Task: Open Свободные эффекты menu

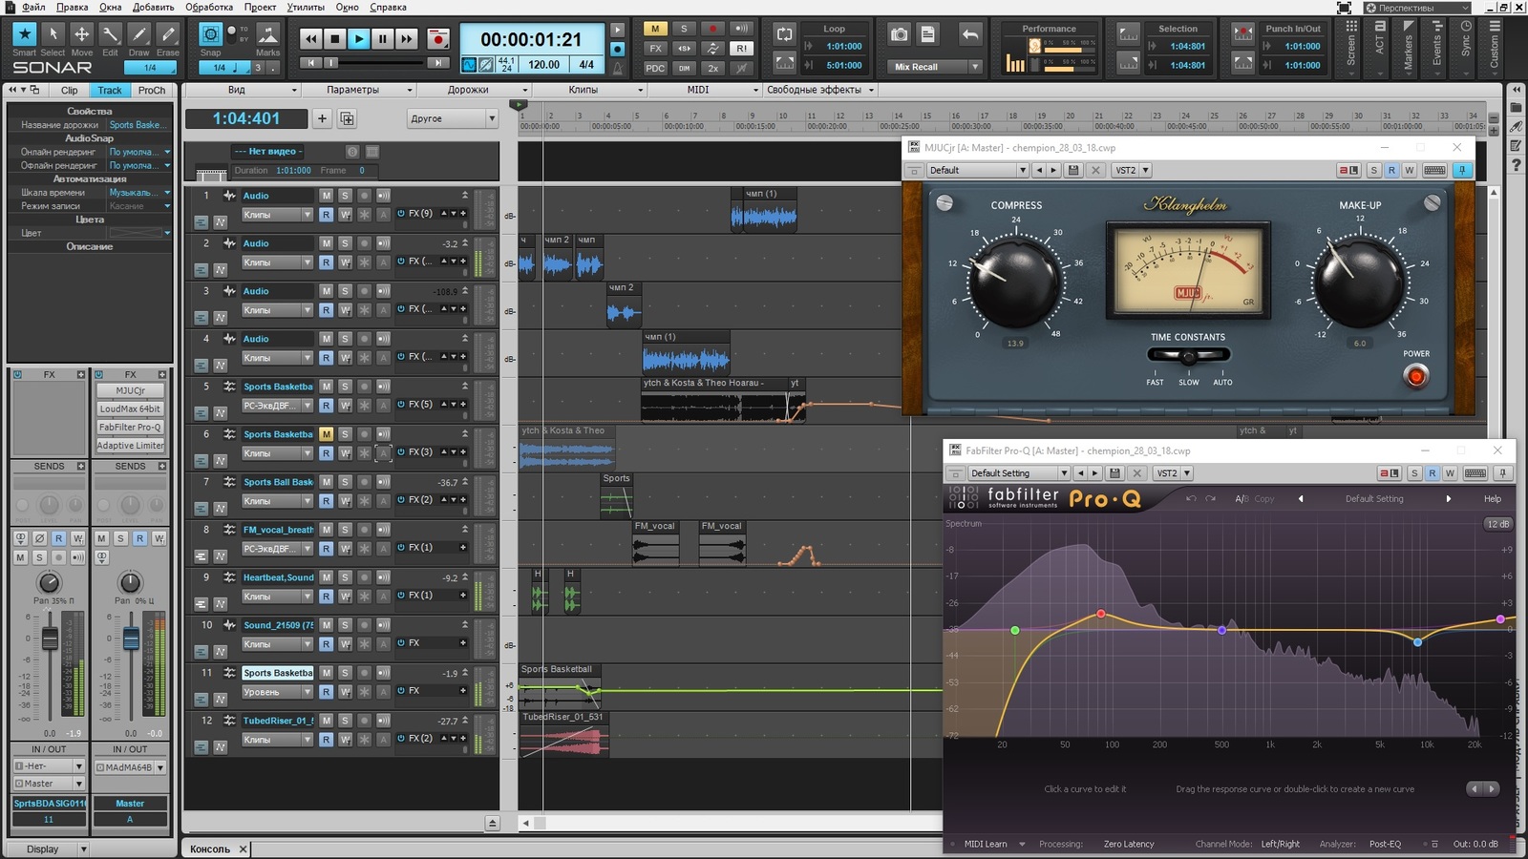Action: tap(819, 90)
